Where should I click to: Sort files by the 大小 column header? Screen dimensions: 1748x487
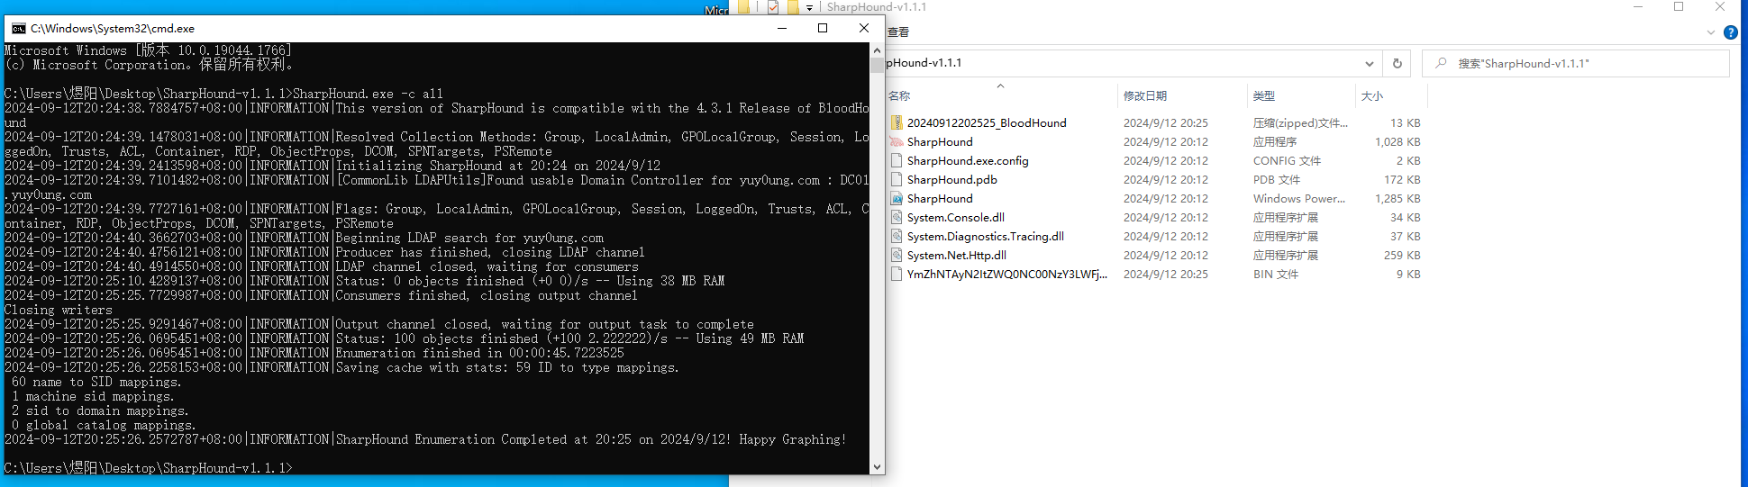[x=1371, y=95]
